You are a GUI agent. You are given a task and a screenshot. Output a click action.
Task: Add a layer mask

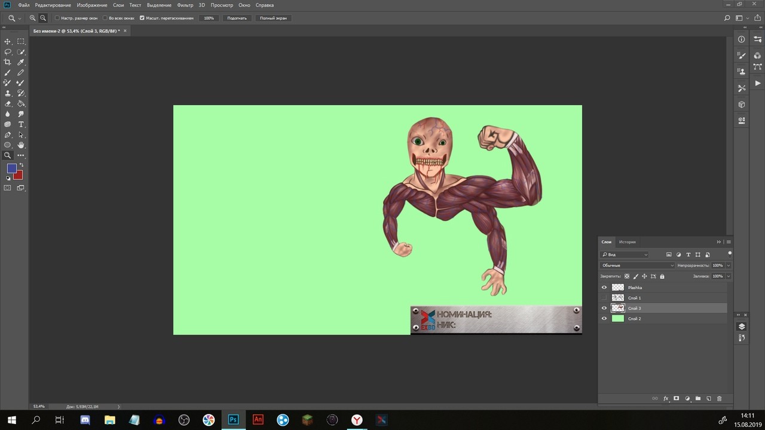pyautogui.click(x=677, y=398)
